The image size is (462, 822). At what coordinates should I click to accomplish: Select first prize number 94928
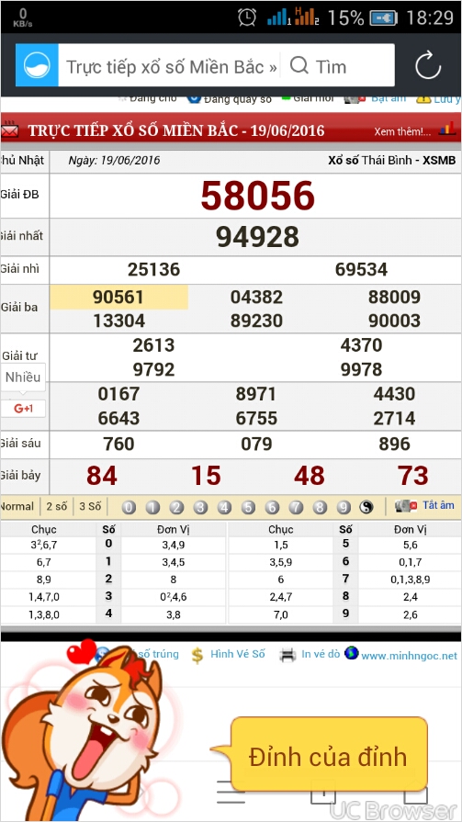coord(257,237)
